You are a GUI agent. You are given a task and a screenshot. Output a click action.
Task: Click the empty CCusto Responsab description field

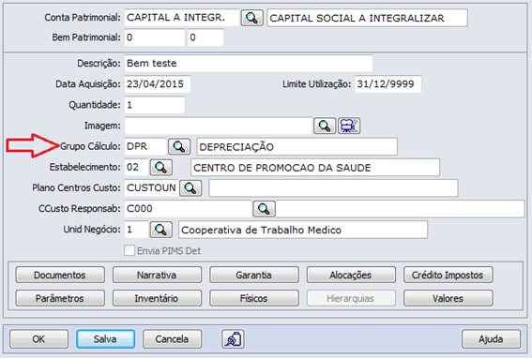(401, 209)
